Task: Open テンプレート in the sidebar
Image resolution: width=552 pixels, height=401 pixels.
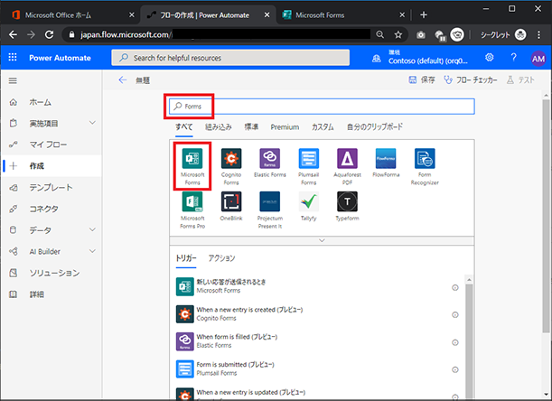Action: (x=51, y=187)
